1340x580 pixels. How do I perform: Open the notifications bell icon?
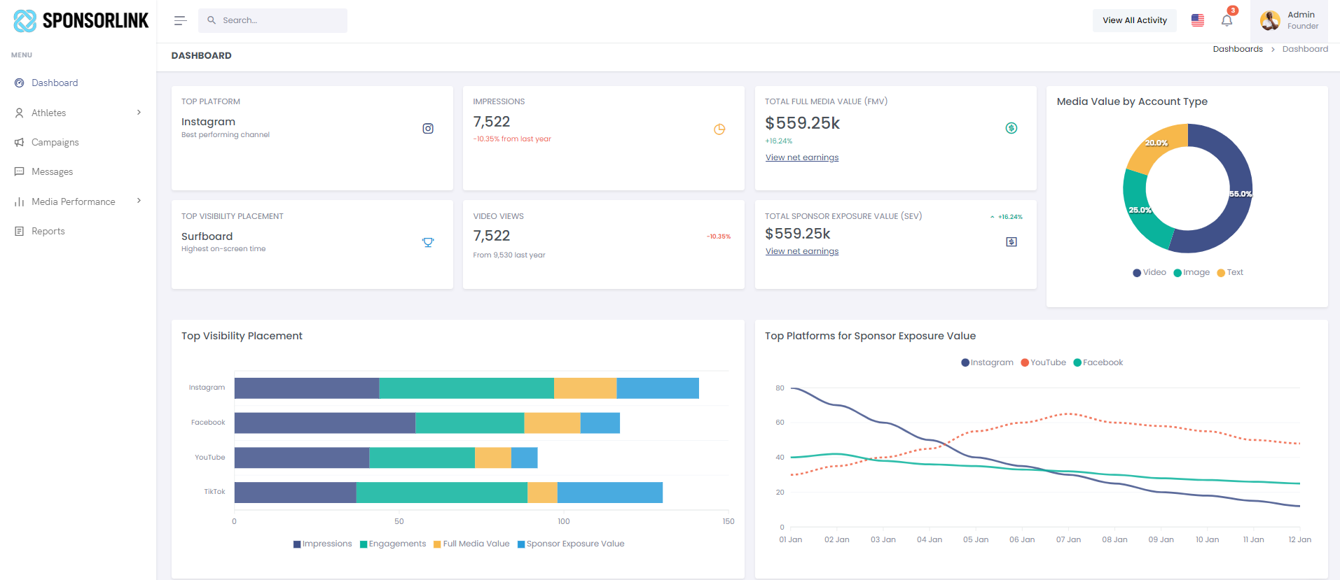point(1227,20)
